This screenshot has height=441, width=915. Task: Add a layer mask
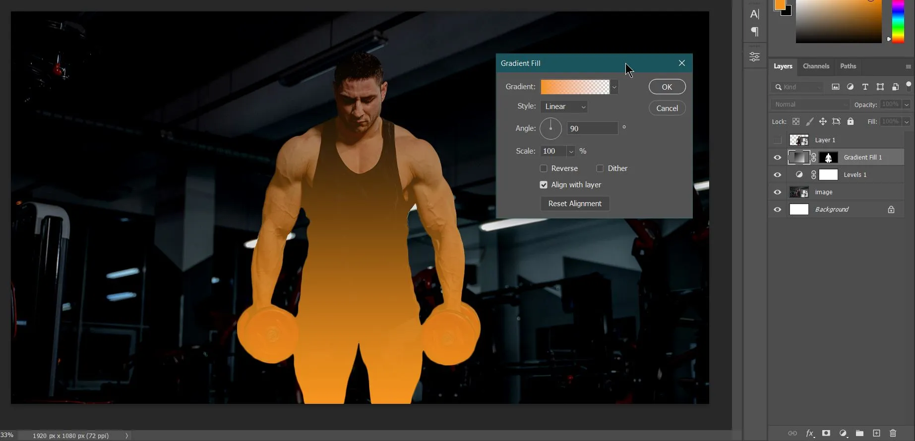tap(826, 434)
